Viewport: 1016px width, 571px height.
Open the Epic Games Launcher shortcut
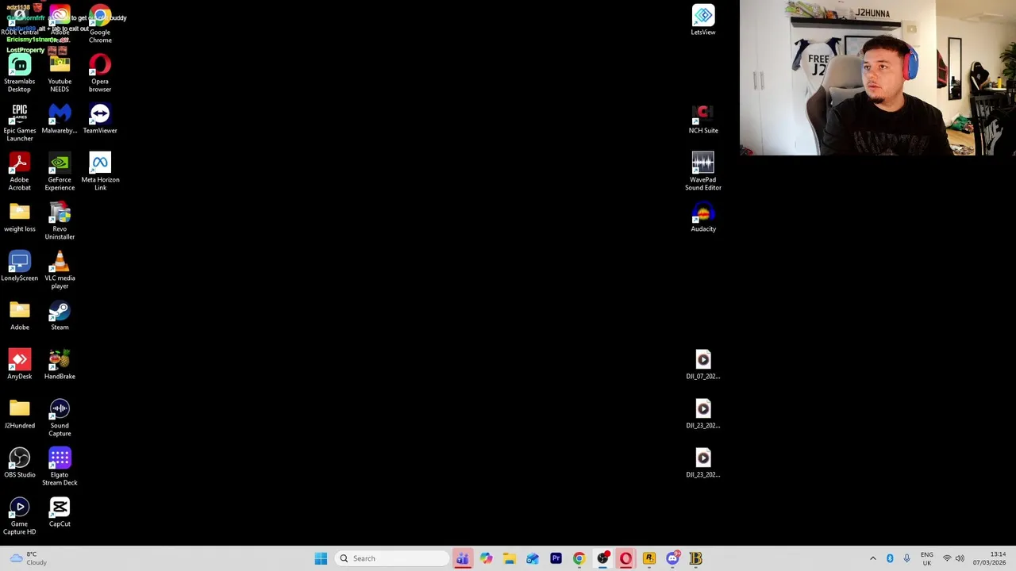tap(19, 123)
